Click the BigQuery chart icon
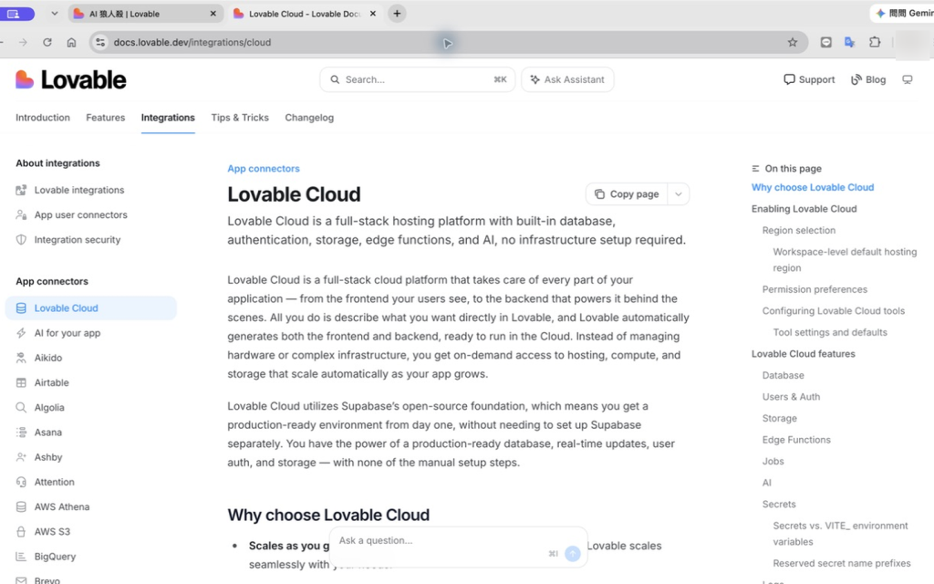This screenshot has height=584, width=934. click(21, 557)
